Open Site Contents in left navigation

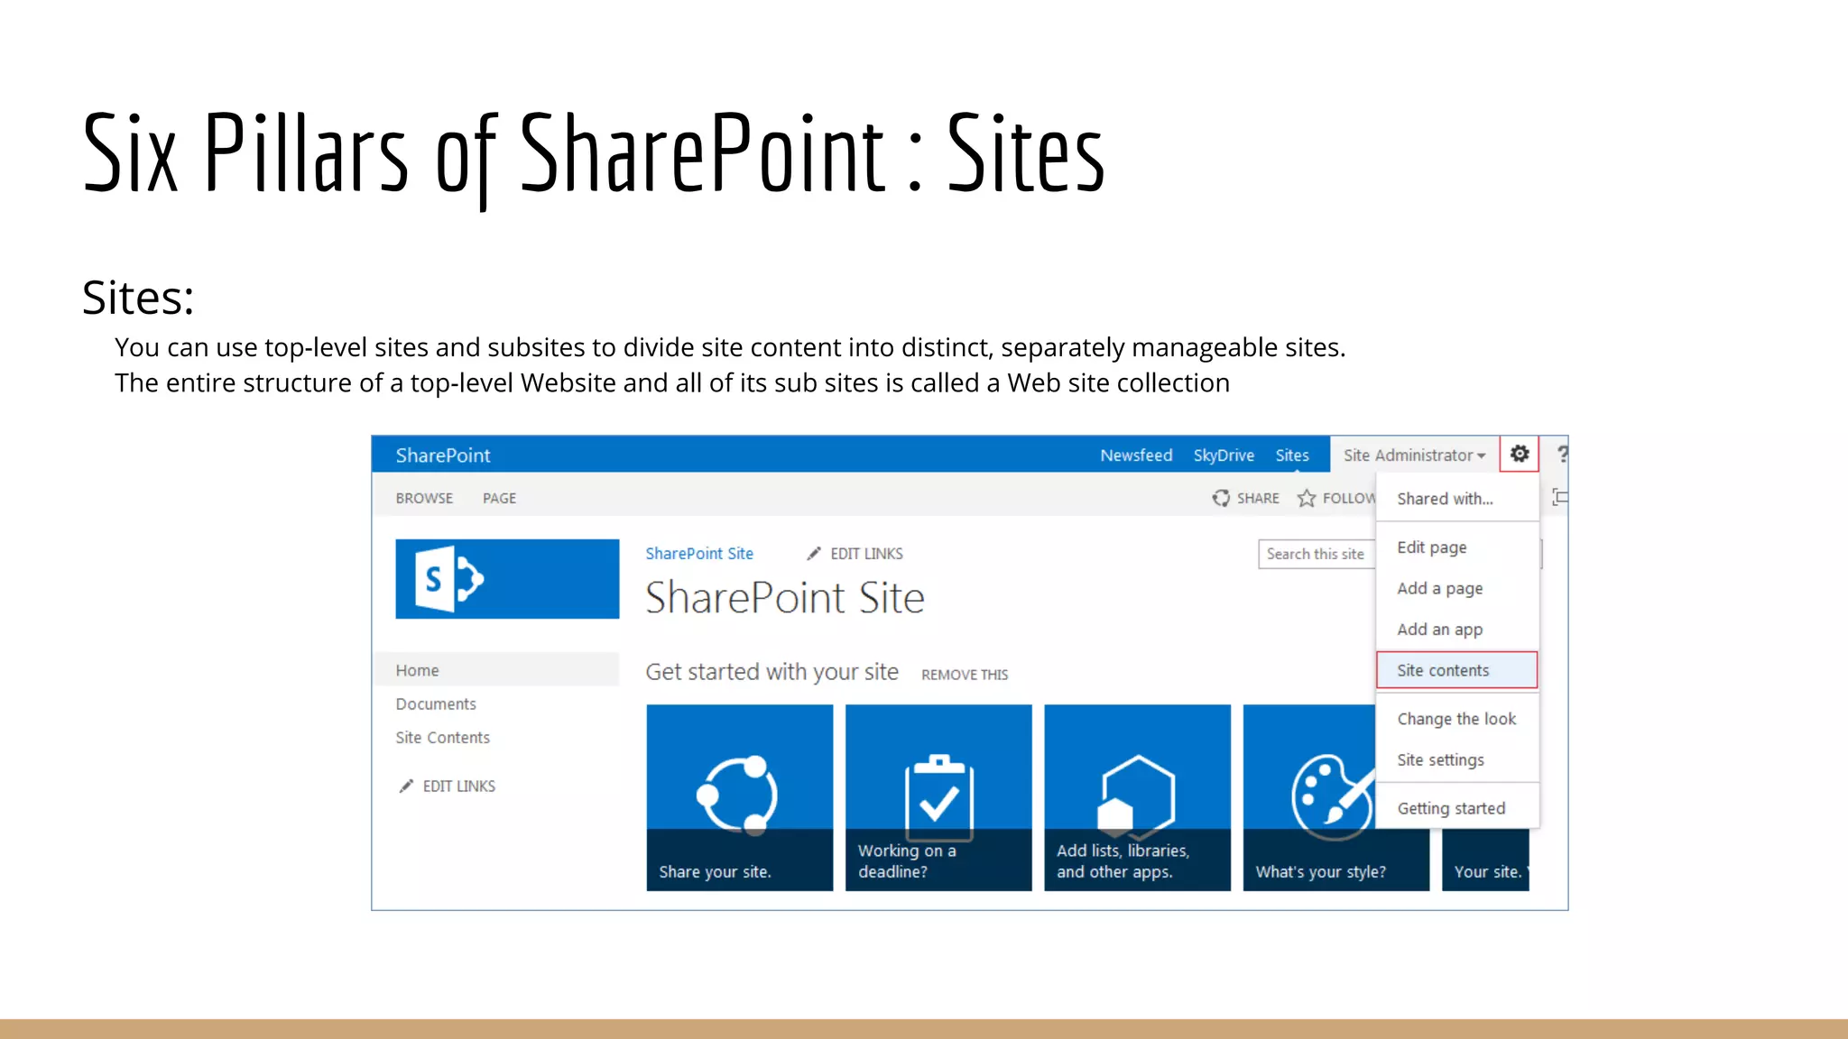click(442, 737)
